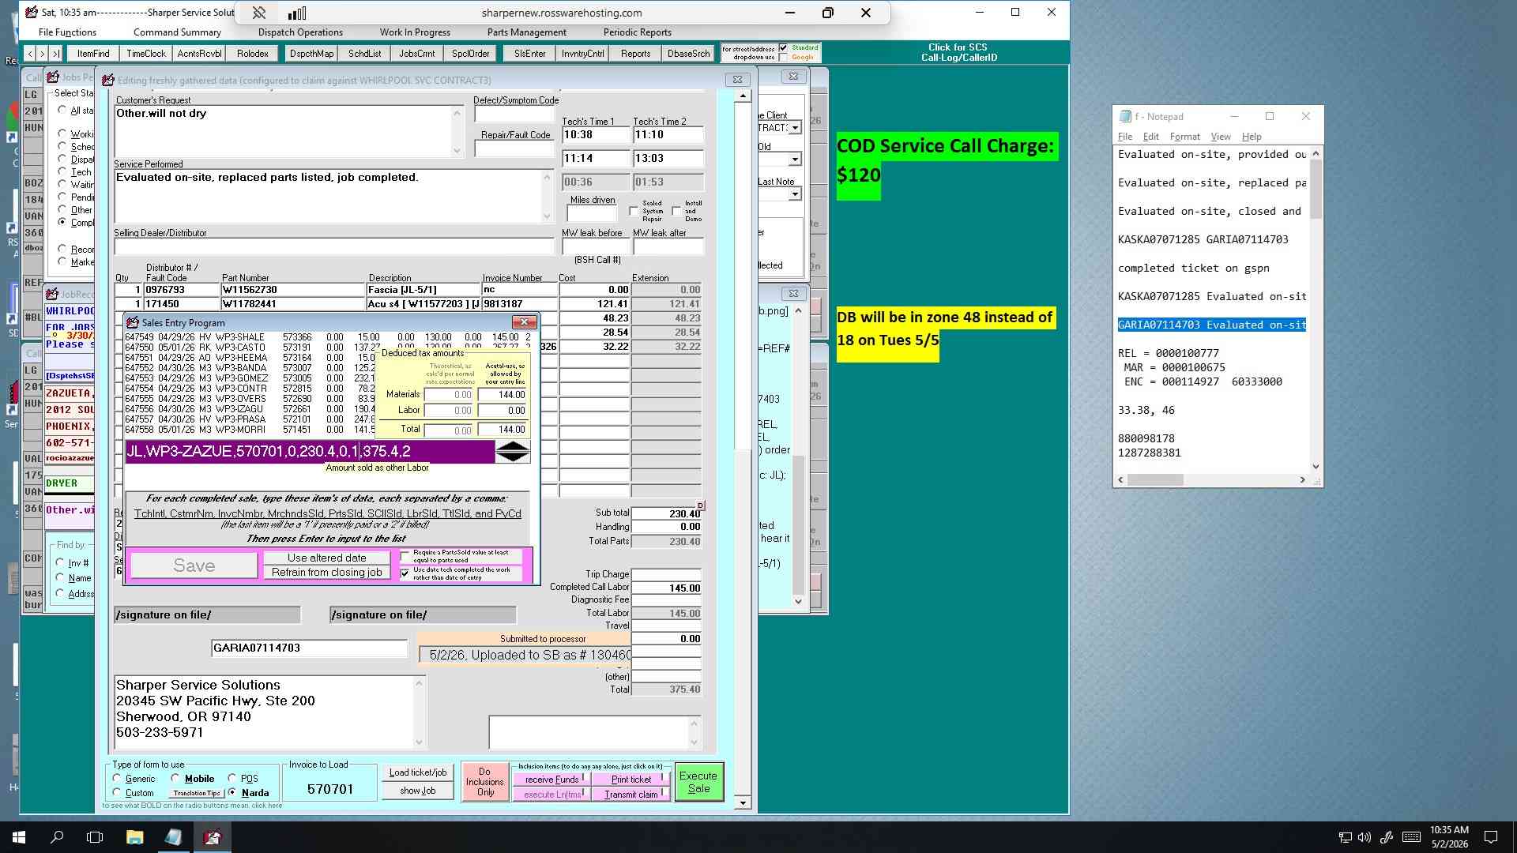Click the taskbar search icon
This screenshot has height=853, width=1517.
(57, 837)
